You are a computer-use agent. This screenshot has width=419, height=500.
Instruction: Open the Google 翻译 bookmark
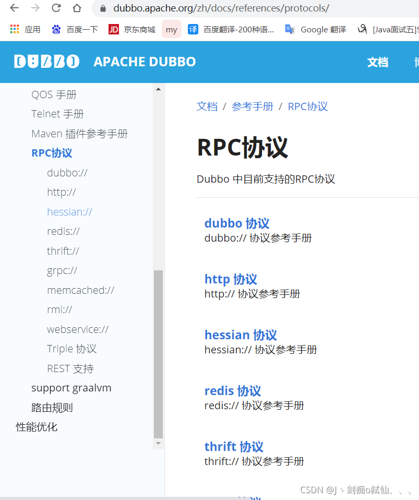(x=315, y=29)
